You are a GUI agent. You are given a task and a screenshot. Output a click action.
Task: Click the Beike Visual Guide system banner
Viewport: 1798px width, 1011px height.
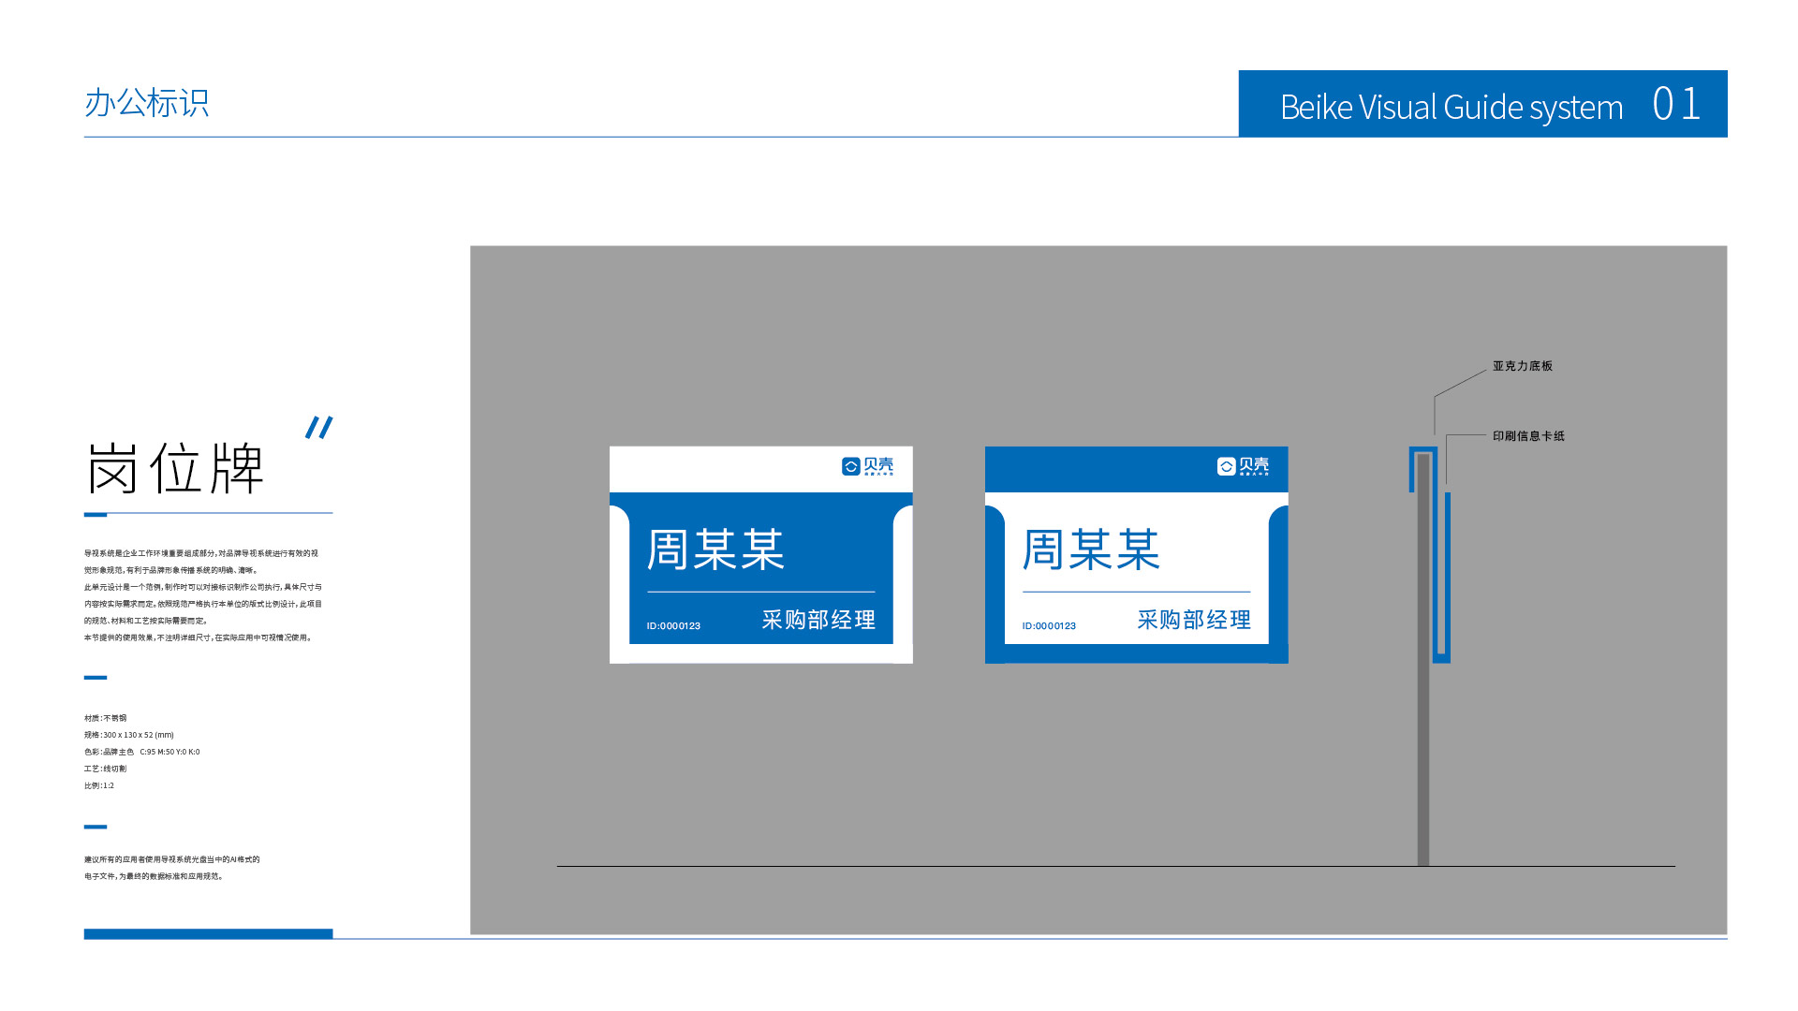pos(1451,107)
